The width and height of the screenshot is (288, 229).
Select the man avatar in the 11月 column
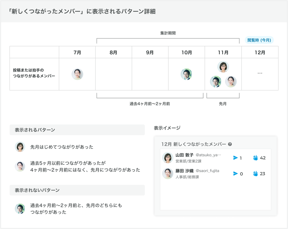[216, 82]
